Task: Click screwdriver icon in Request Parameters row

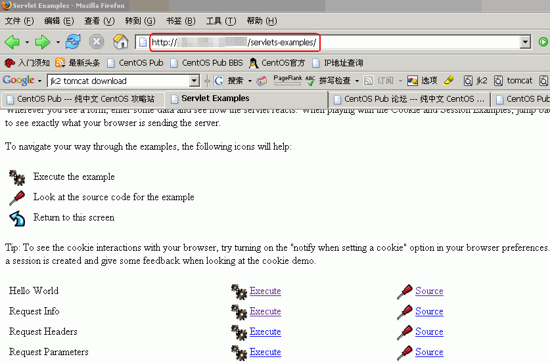Action: (x=404, y=353)
